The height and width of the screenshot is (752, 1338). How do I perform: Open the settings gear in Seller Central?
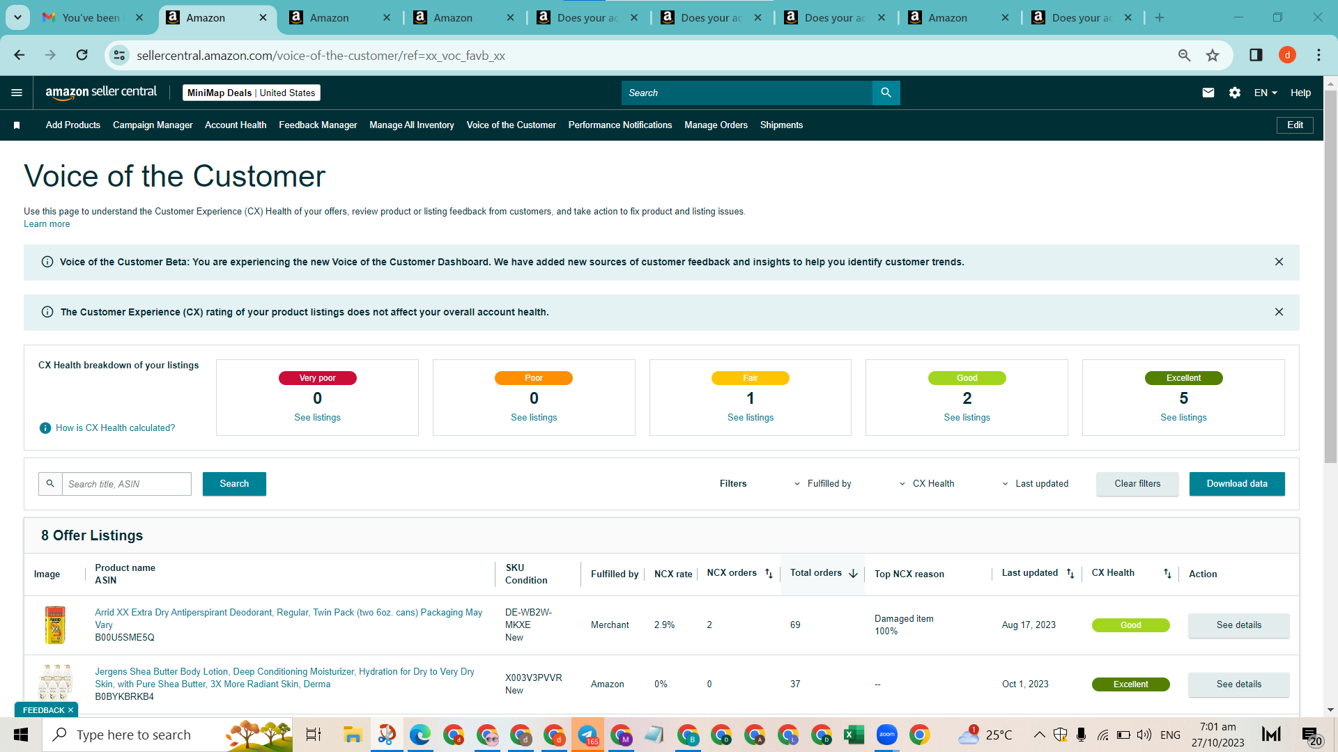(1235, 93)
